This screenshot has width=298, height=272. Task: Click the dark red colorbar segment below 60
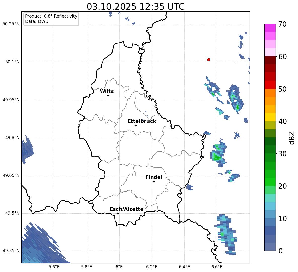click(x=270, y=60)
